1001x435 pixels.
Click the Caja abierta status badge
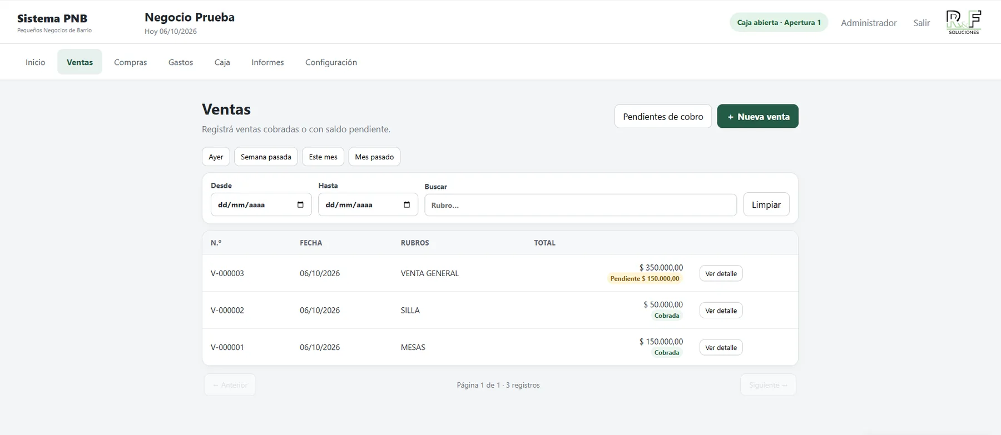tap(779, 22)
